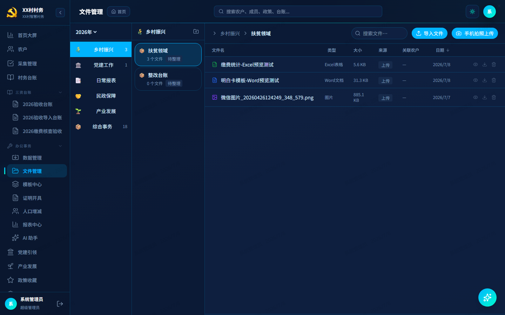The width and height of the screenshot is (505, 315).
Task: Open the 整改台账 folder card
Action: (x=168, y=79)
